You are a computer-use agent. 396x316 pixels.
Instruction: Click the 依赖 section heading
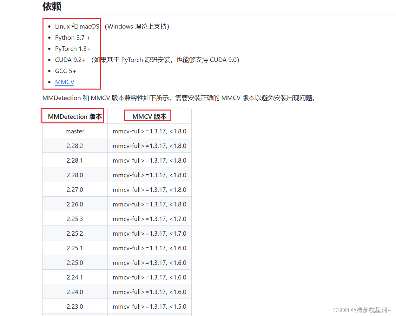point(52,6)
